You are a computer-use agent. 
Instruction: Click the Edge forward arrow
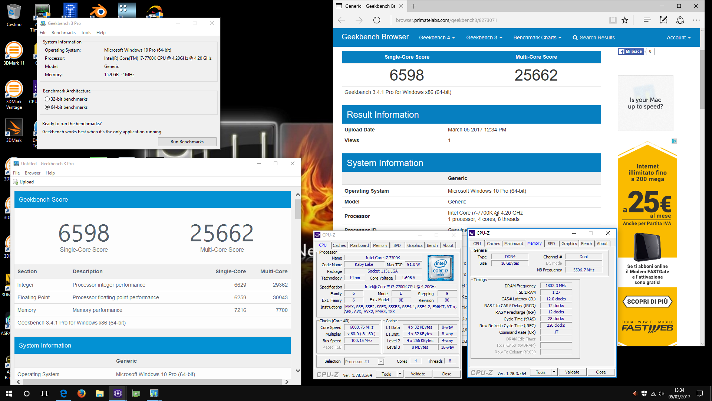coord(359,20)
